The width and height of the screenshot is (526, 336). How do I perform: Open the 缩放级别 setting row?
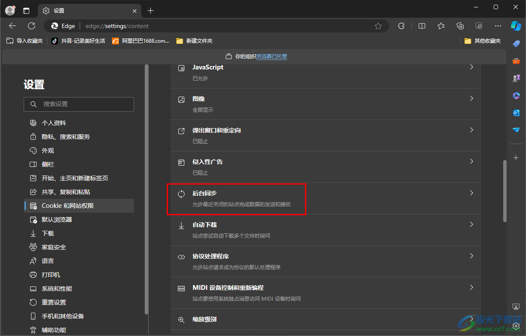pos(326,320)
